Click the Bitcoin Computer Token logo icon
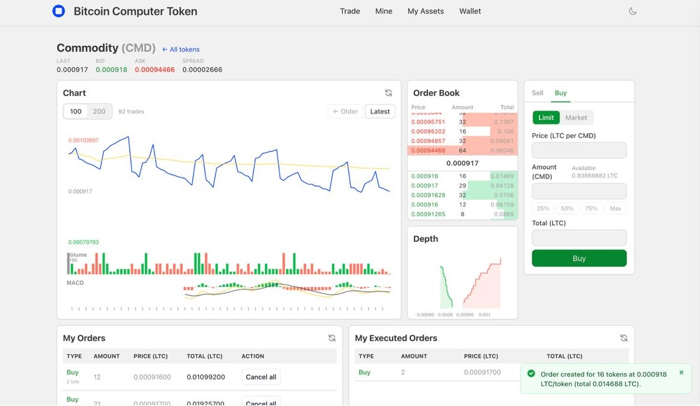Viewport: 700px width, 406px height. [x=59, y=11]
